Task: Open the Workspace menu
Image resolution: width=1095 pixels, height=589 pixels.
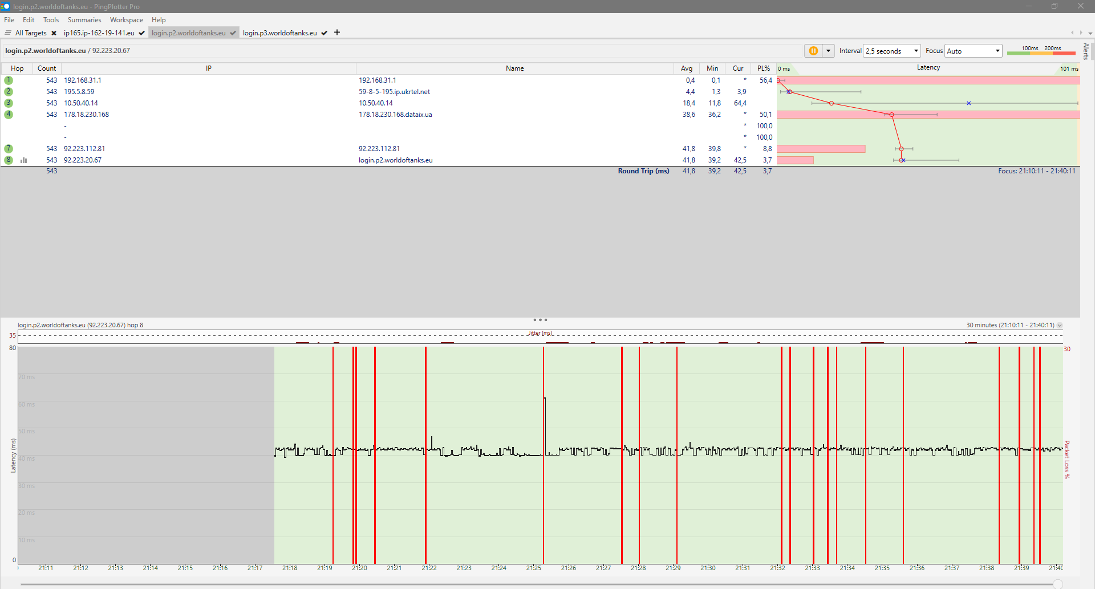Action: pos(126,20)
